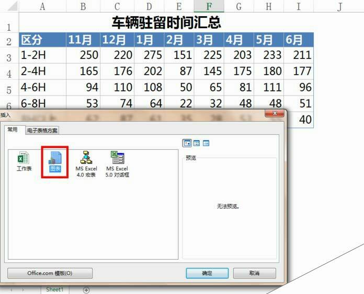Click the 11月 header cell
The image size is (364, 294).
83,40
